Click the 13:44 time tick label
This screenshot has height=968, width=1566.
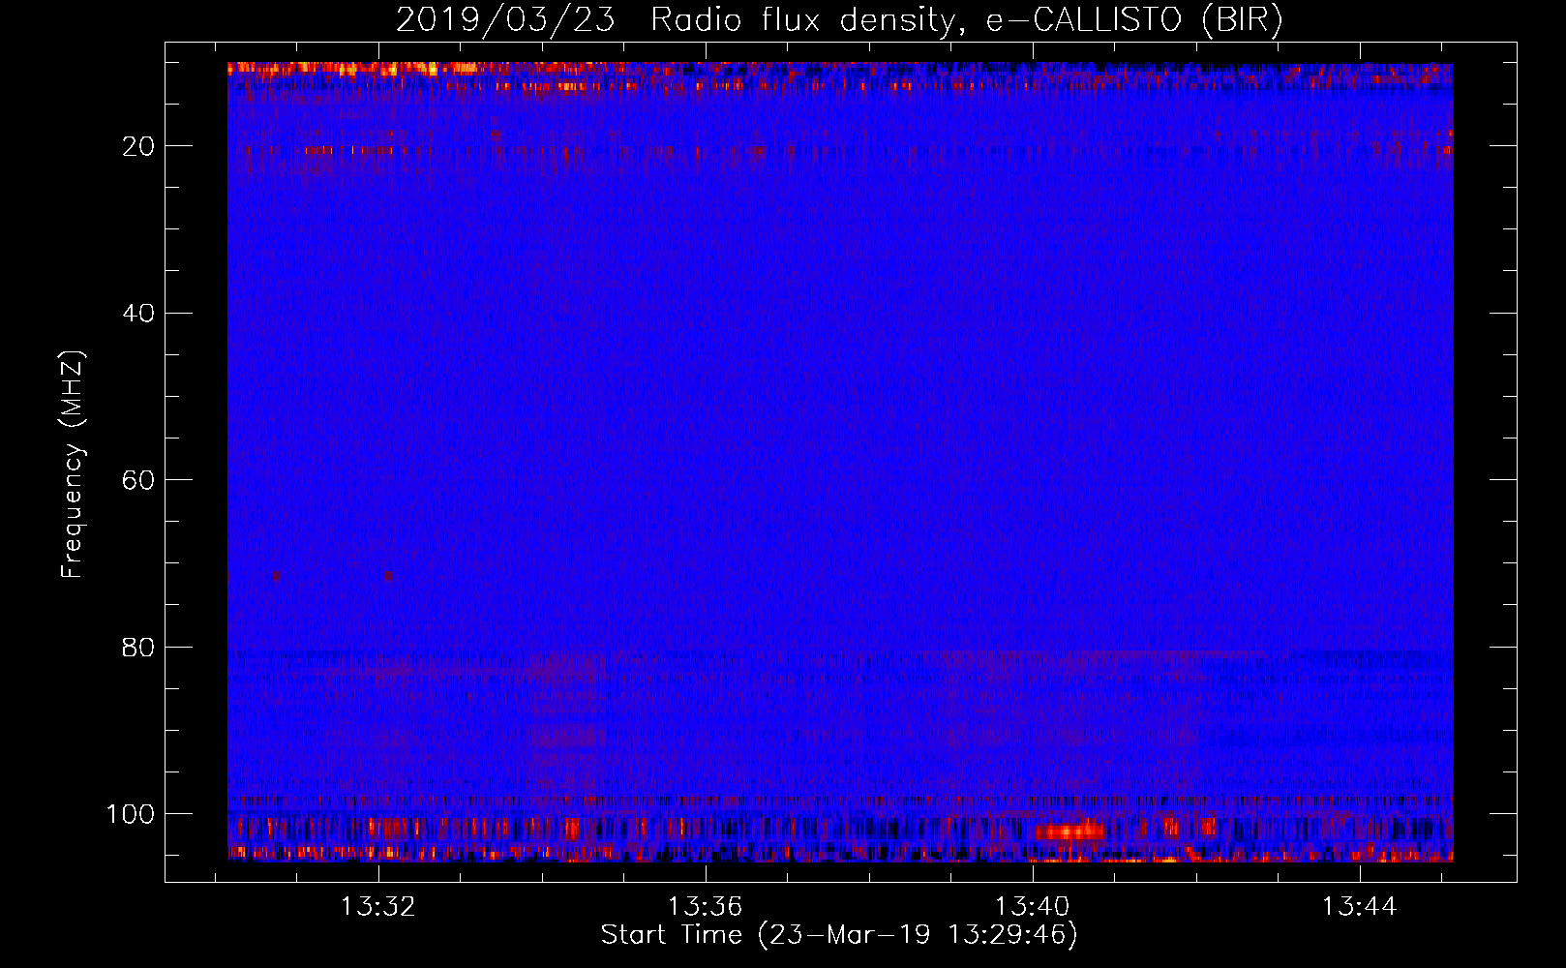click(x=1360, y=907)
